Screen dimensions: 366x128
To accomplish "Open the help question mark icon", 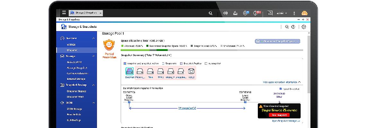I will 293,27.
